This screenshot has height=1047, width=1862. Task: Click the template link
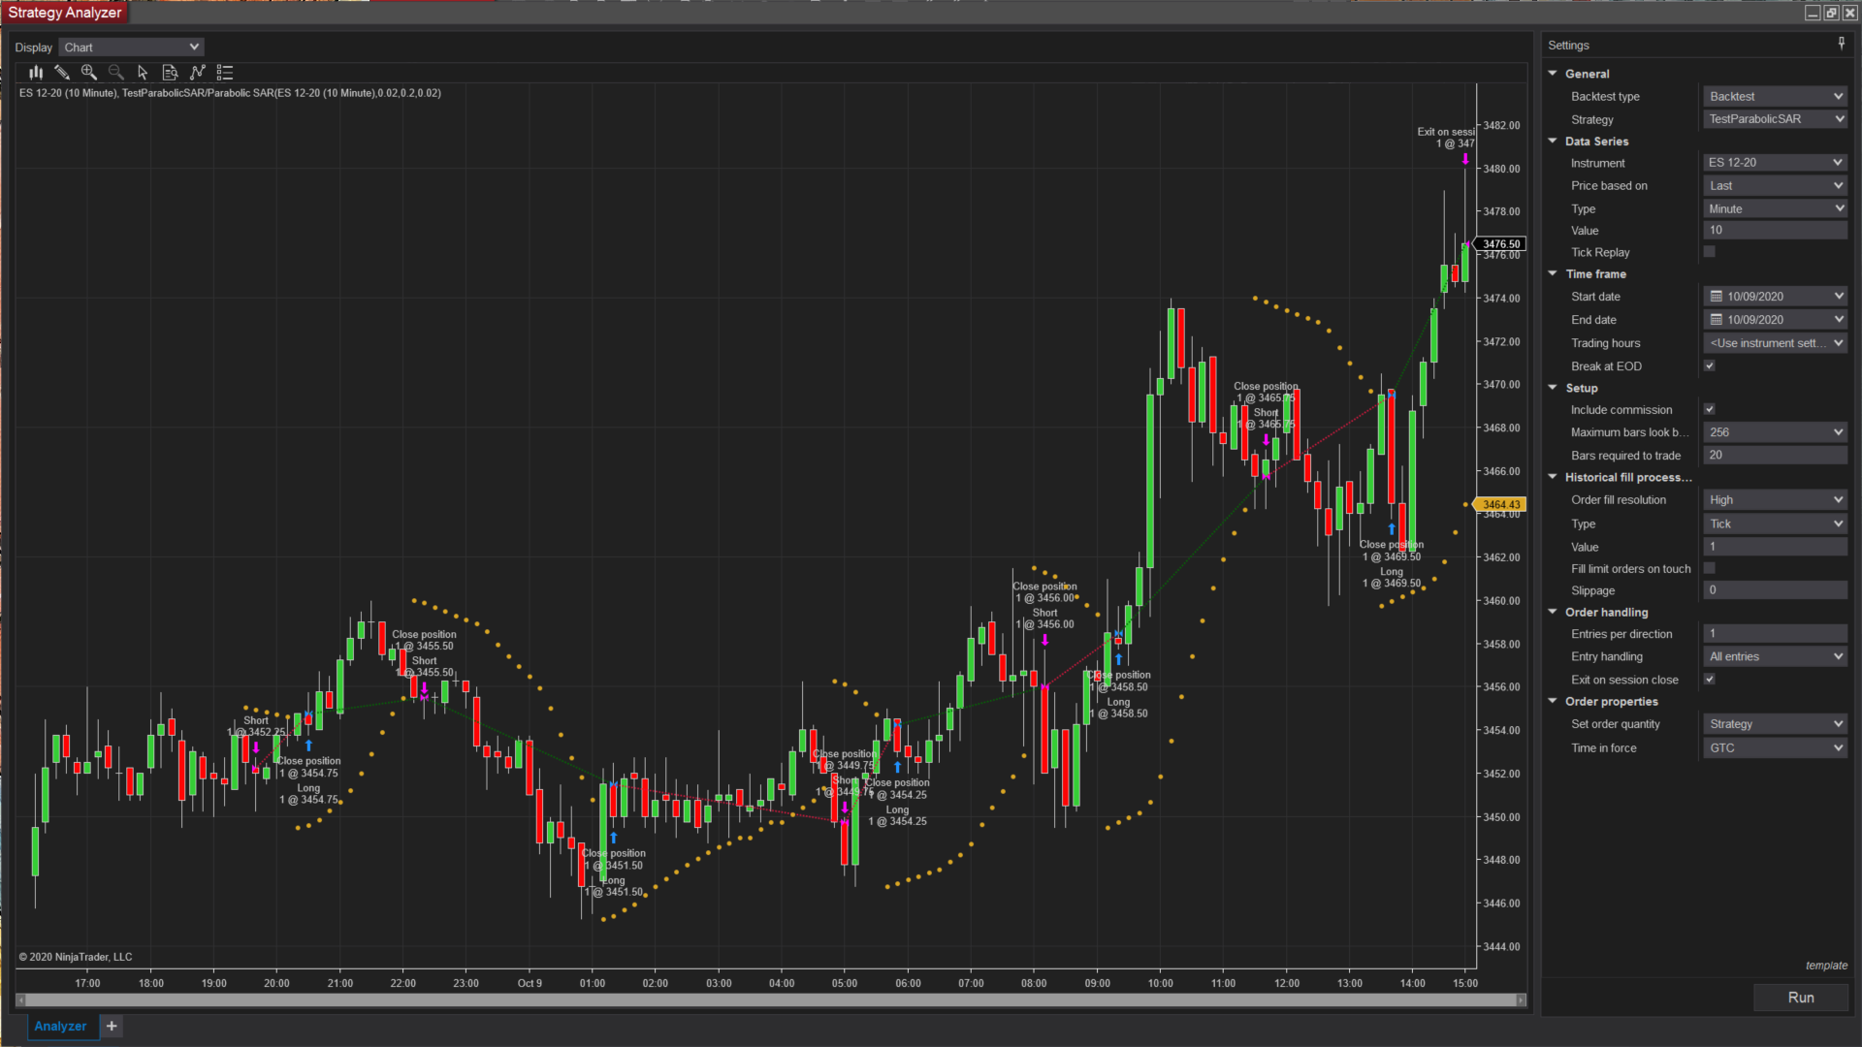(1826, 966)
